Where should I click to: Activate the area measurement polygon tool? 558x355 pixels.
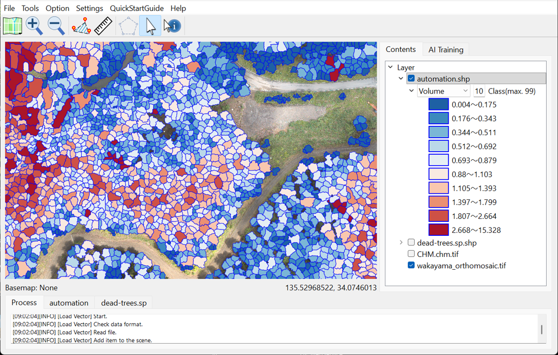pos(81,26)
